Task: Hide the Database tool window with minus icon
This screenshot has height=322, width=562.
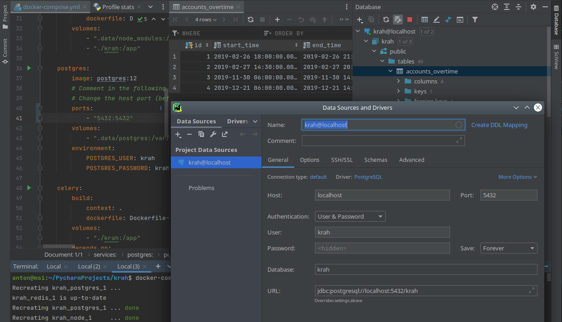Action: [x=545, y=7]
